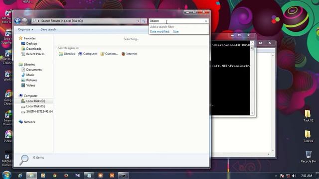Screen dimensions: 319x179
Task: Click the Forward navigation arrow in Explorer
Action: (x=24, y=21)
